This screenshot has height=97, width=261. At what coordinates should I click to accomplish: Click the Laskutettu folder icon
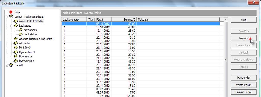16,26
